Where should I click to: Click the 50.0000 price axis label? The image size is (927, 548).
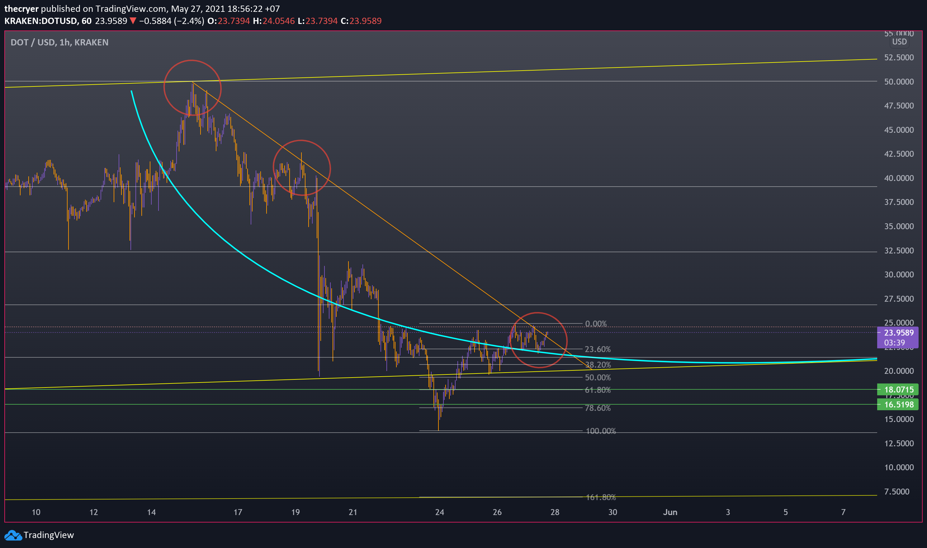[899, 81]
